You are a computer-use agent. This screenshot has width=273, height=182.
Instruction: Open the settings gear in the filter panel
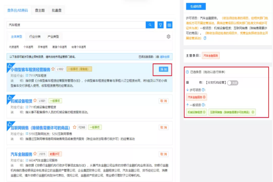[x=168, y=37]
